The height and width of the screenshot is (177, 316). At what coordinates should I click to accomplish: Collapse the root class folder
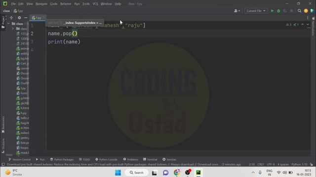pos(8,24)
